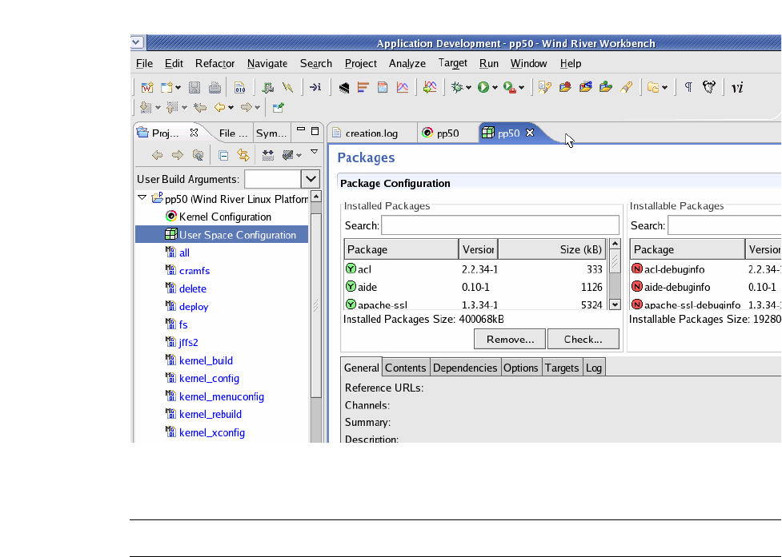
Task: Click the Debug bug icon
Action: [x=457, y=88]
